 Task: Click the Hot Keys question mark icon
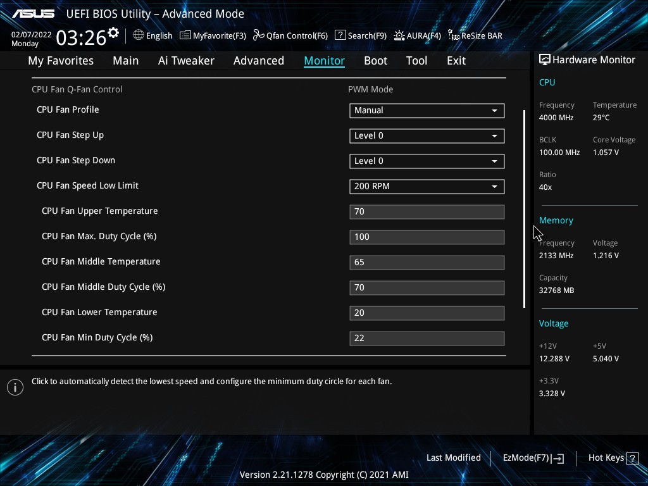(632, 458)
